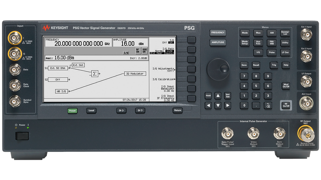The image size is (321, 180).
Task: Click the Ext 1 Input connector
Action: (306, 34)
